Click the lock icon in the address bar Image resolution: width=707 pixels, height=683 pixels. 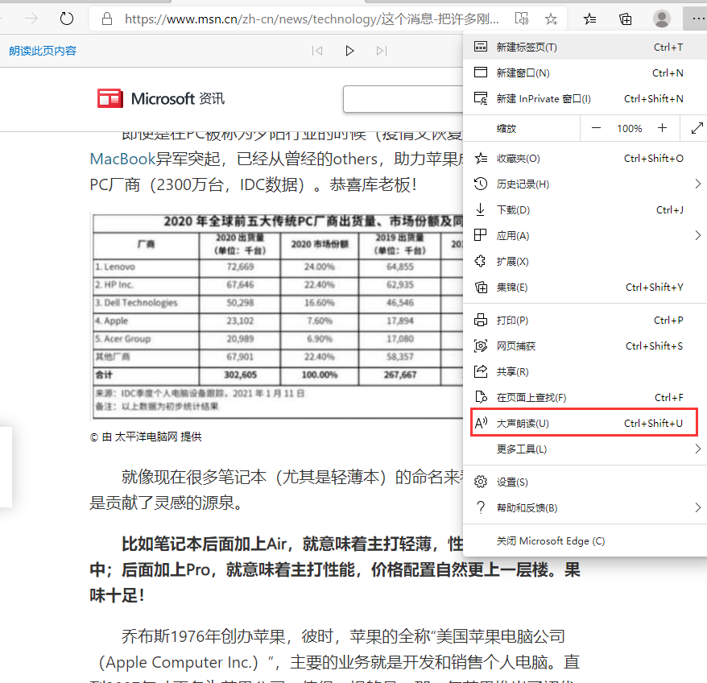click(x=106, y=18)
